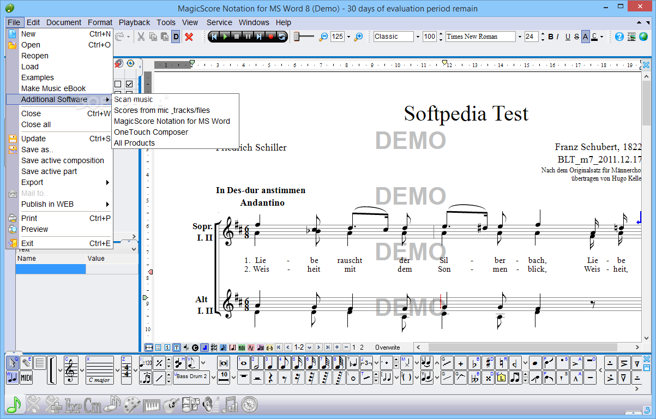The height and width of the screenshot is (419, 656).
Task: Click the globe web icon in toolbar
Action: click(644, 37)
